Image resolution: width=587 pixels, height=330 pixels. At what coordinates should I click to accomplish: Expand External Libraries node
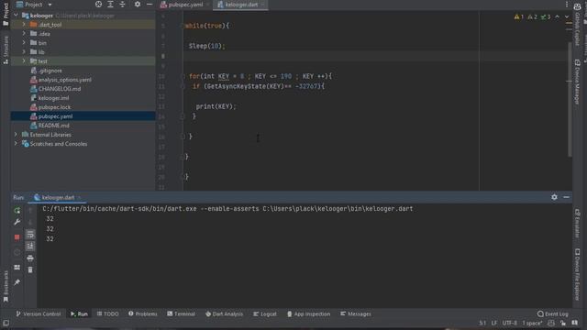coord(17,135)
